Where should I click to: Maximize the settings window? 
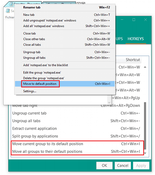134,20
